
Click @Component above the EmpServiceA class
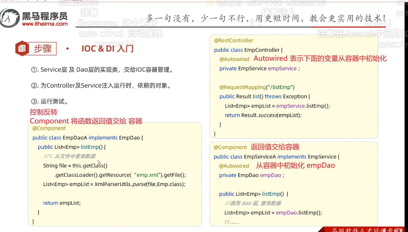pyautogui.click(x=230, y=147)
